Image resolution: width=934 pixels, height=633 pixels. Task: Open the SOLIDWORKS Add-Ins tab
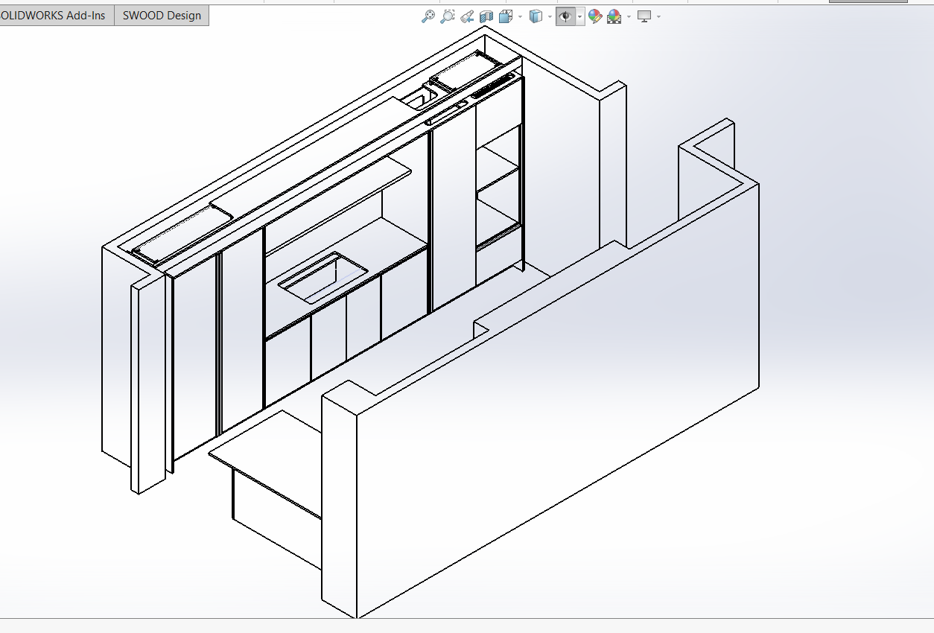click(55, 16)
